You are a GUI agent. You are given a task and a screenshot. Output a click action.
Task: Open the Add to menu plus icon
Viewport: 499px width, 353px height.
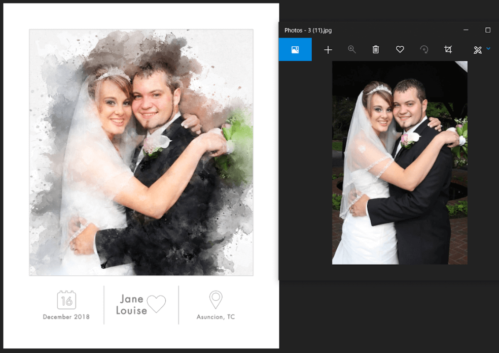point(328,49)
